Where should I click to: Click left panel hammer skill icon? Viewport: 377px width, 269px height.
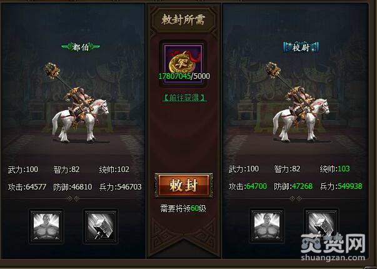101,226
